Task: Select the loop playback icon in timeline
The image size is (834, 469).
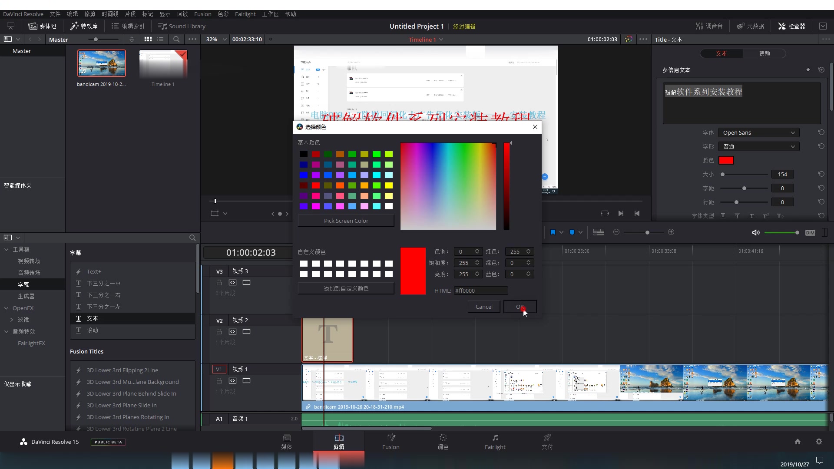Action: tap(605, 213)
